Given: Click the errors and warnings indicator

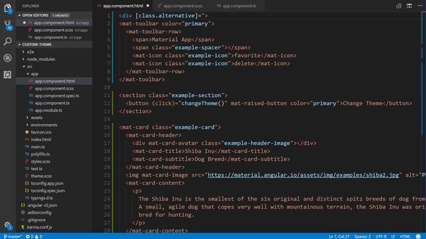Looking at the screenshot, I should click(34, 236).
